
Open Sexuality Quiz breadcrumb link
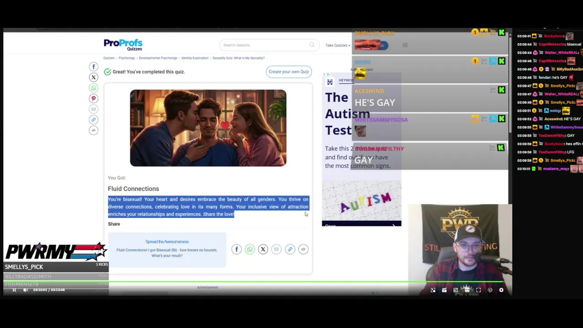click(238, 58)
